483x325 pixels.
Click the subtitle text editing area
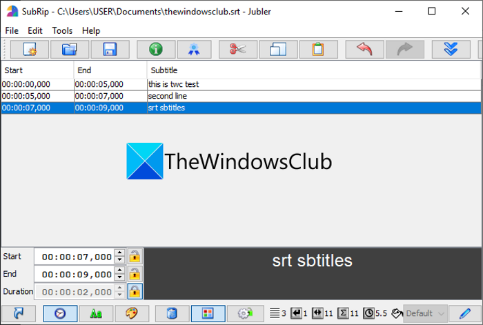[313, 274]
